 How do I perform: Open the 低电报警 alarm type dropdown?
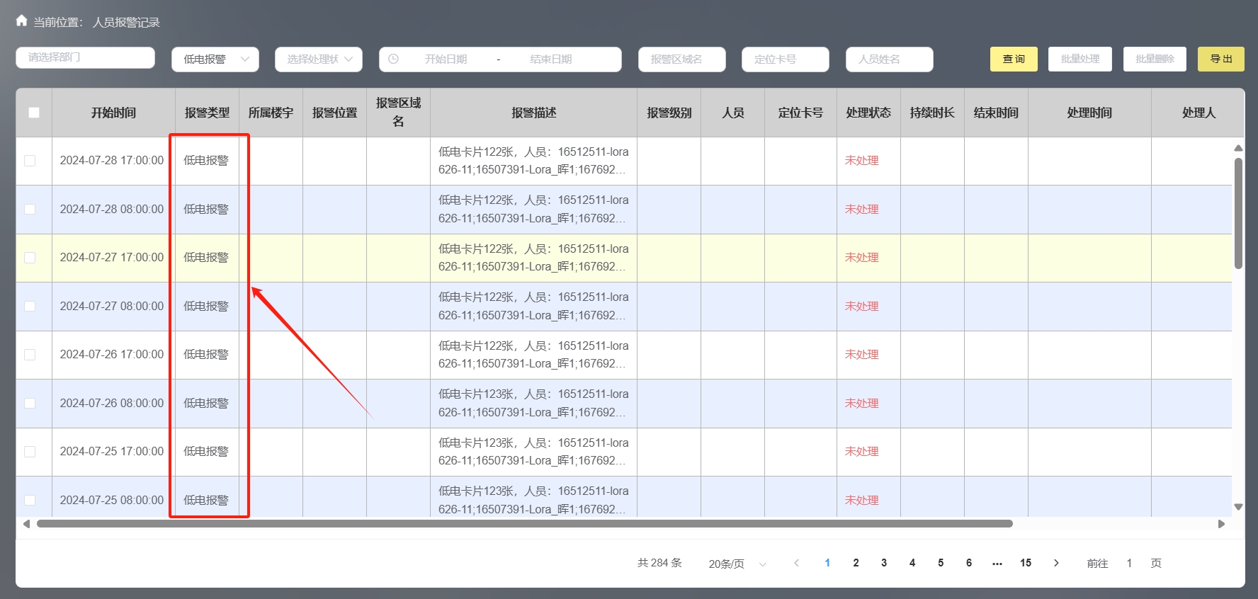(x=215, y=59)
